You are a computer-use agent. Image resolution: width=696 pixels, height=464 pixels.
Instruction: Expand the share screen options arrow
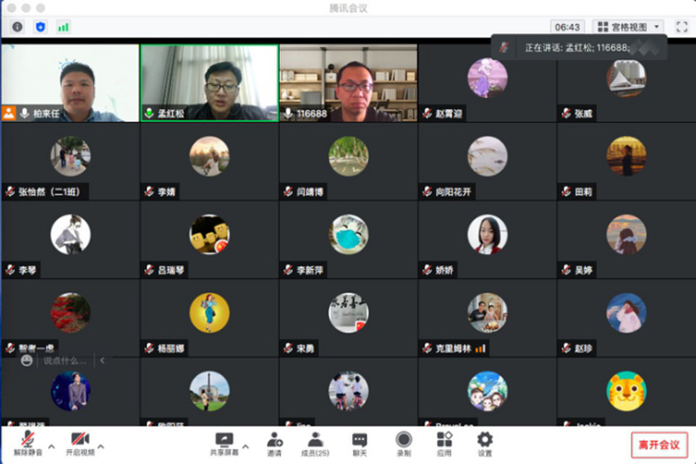pyautogui.click(x=245, y=447)
